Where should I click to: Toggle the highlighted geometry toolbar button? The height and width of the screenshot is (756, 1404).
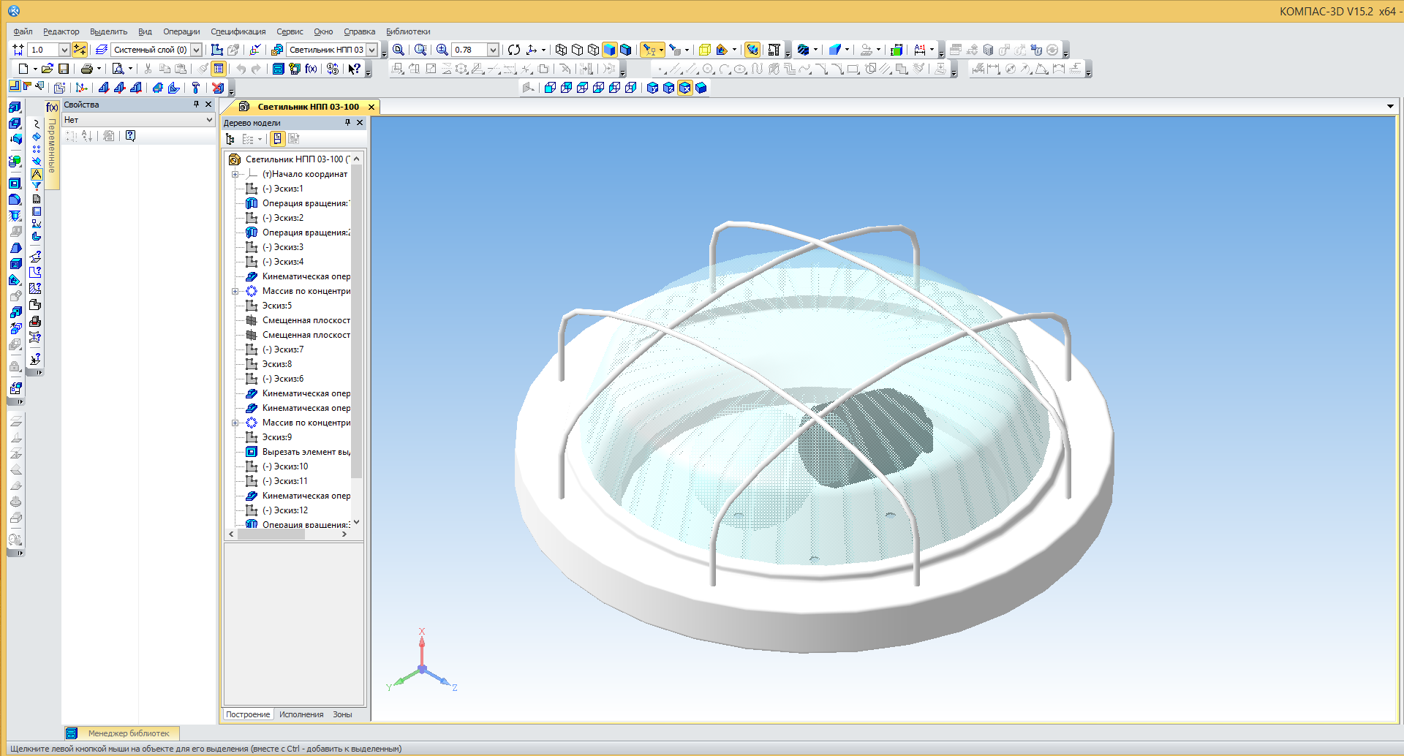tap(37, 174)
